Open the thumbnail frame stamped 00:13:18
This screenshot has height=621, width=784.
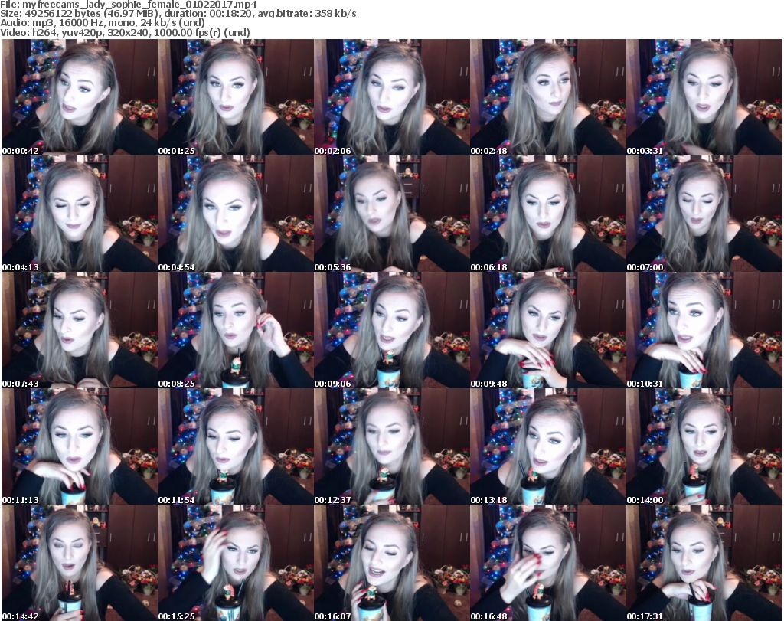tap(548, 446)
